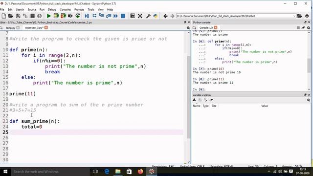Click the Search the web and Windows box
Viewport: 313px width, 176px height.
[x=50, y=172]
